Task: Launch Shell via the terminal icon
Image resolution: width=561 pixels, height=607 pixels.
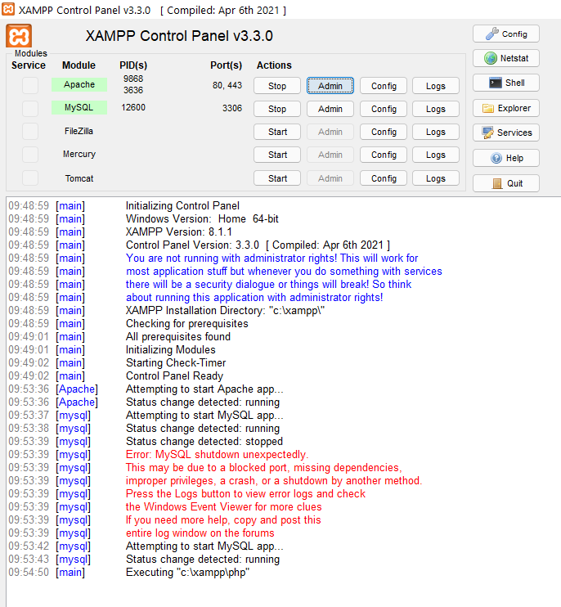Action: pyautogui.click(x=505, y=83)
